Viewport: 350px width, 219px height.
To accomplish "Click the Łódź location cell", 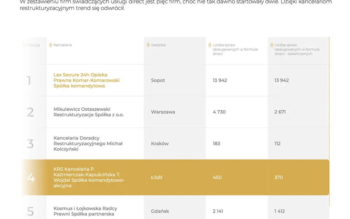I will pos(157,177).
